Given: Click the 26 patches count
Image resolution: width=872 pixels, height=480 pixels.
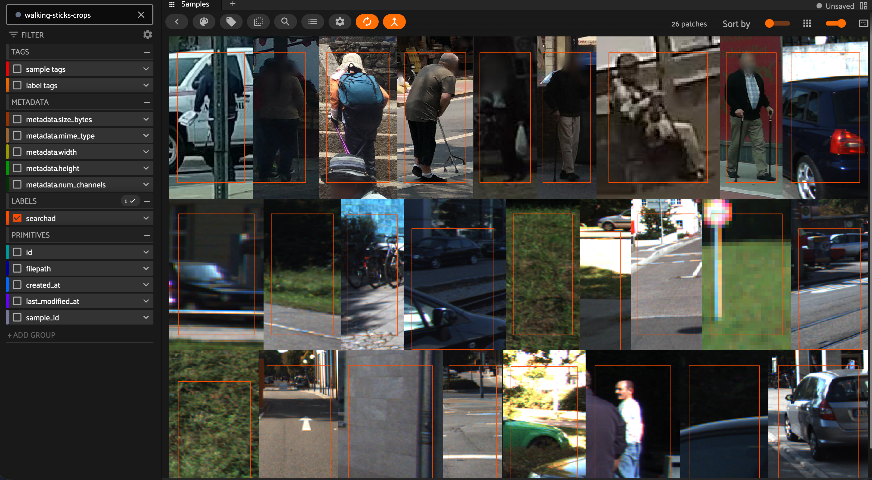Looking at the screenshot, I should click(689, 24).
